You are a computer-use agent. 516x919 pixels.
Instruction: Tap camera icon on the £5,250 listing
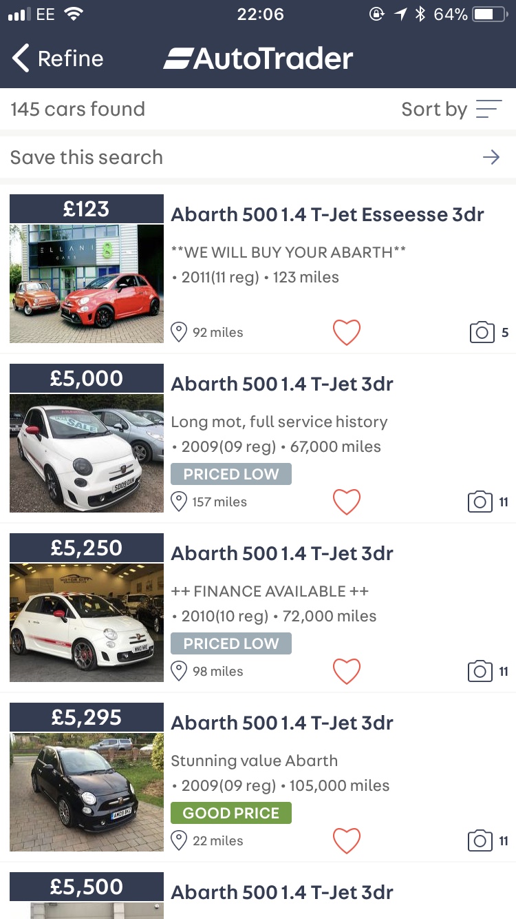pos(480,672)
